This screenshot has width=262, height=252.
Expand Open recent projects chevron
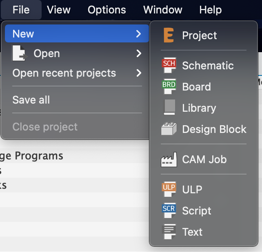click(139, 73)
